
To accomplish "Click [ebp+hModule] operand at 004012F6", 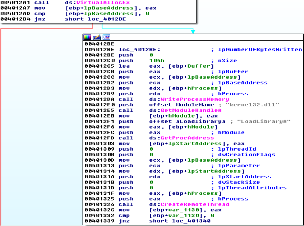I will [193, 127].
